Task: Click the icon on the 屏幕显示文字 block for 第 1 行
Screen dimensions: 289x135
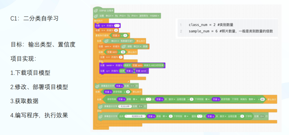Action: (x=97, y=86)
